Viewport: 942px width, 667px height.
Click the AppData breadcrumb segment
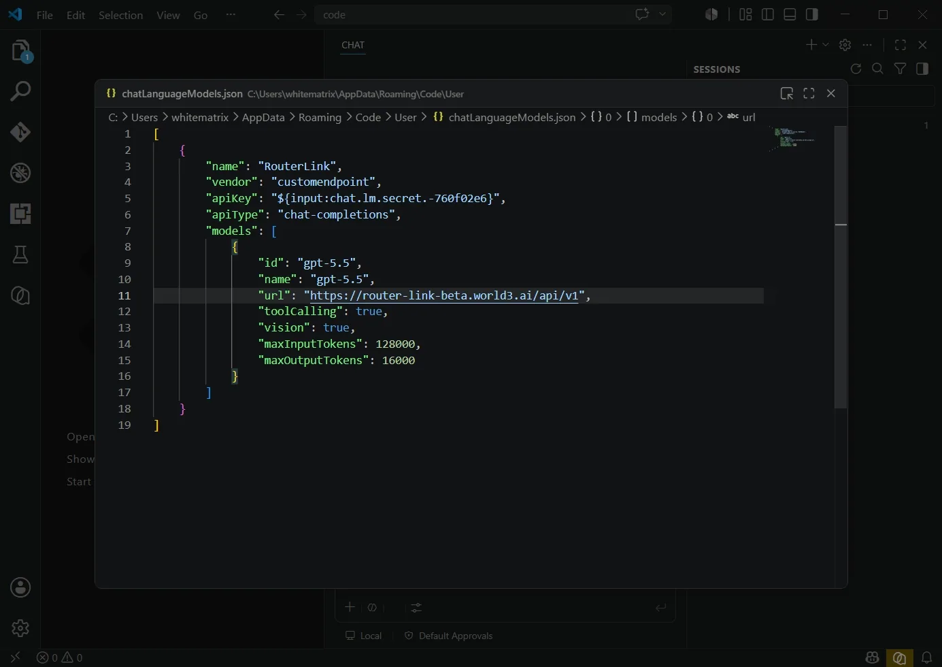263,117
